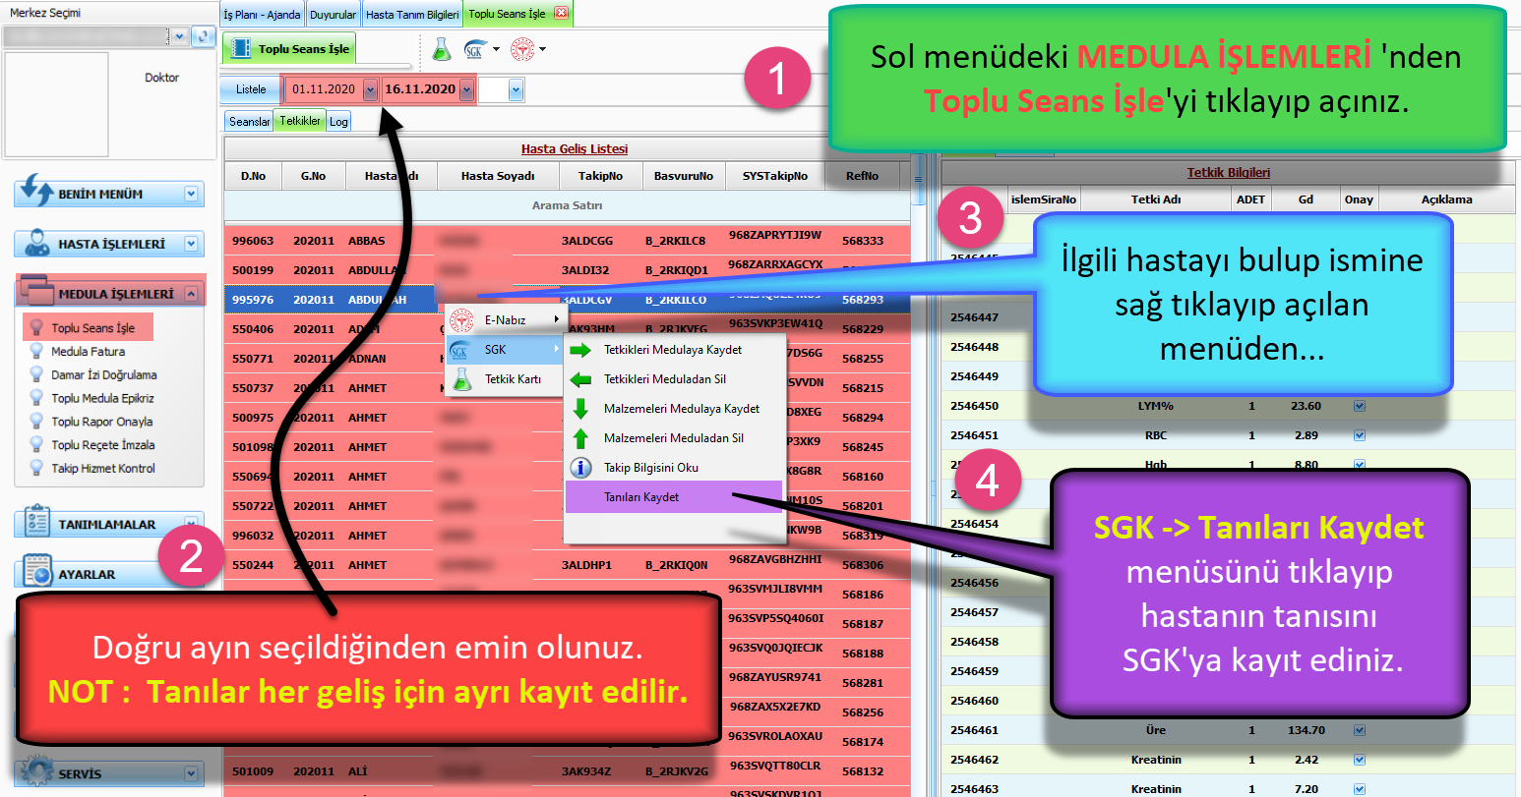Select the cell with D.No 996063
1521x797 pixels.
click(x=253, y=241)
